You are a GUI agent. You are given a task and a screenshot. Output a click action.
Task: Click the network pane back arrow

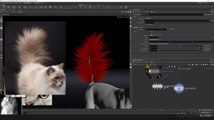click(134, 62)
